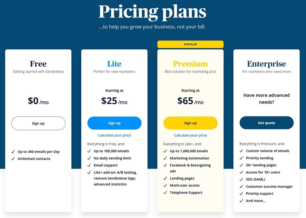Click the And more... feature item

[x=256, y=201]
